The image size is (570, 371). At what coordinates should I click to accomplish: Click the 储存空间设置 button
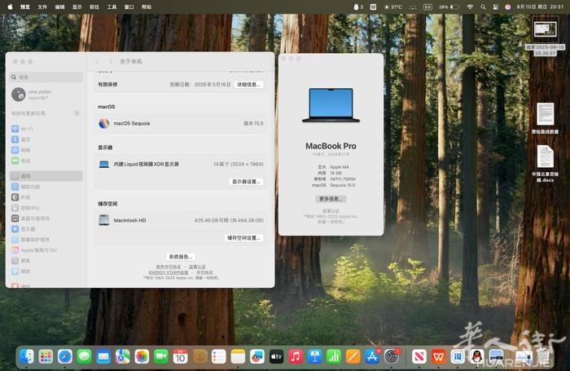pyautogui.click(x=244, y=238)
